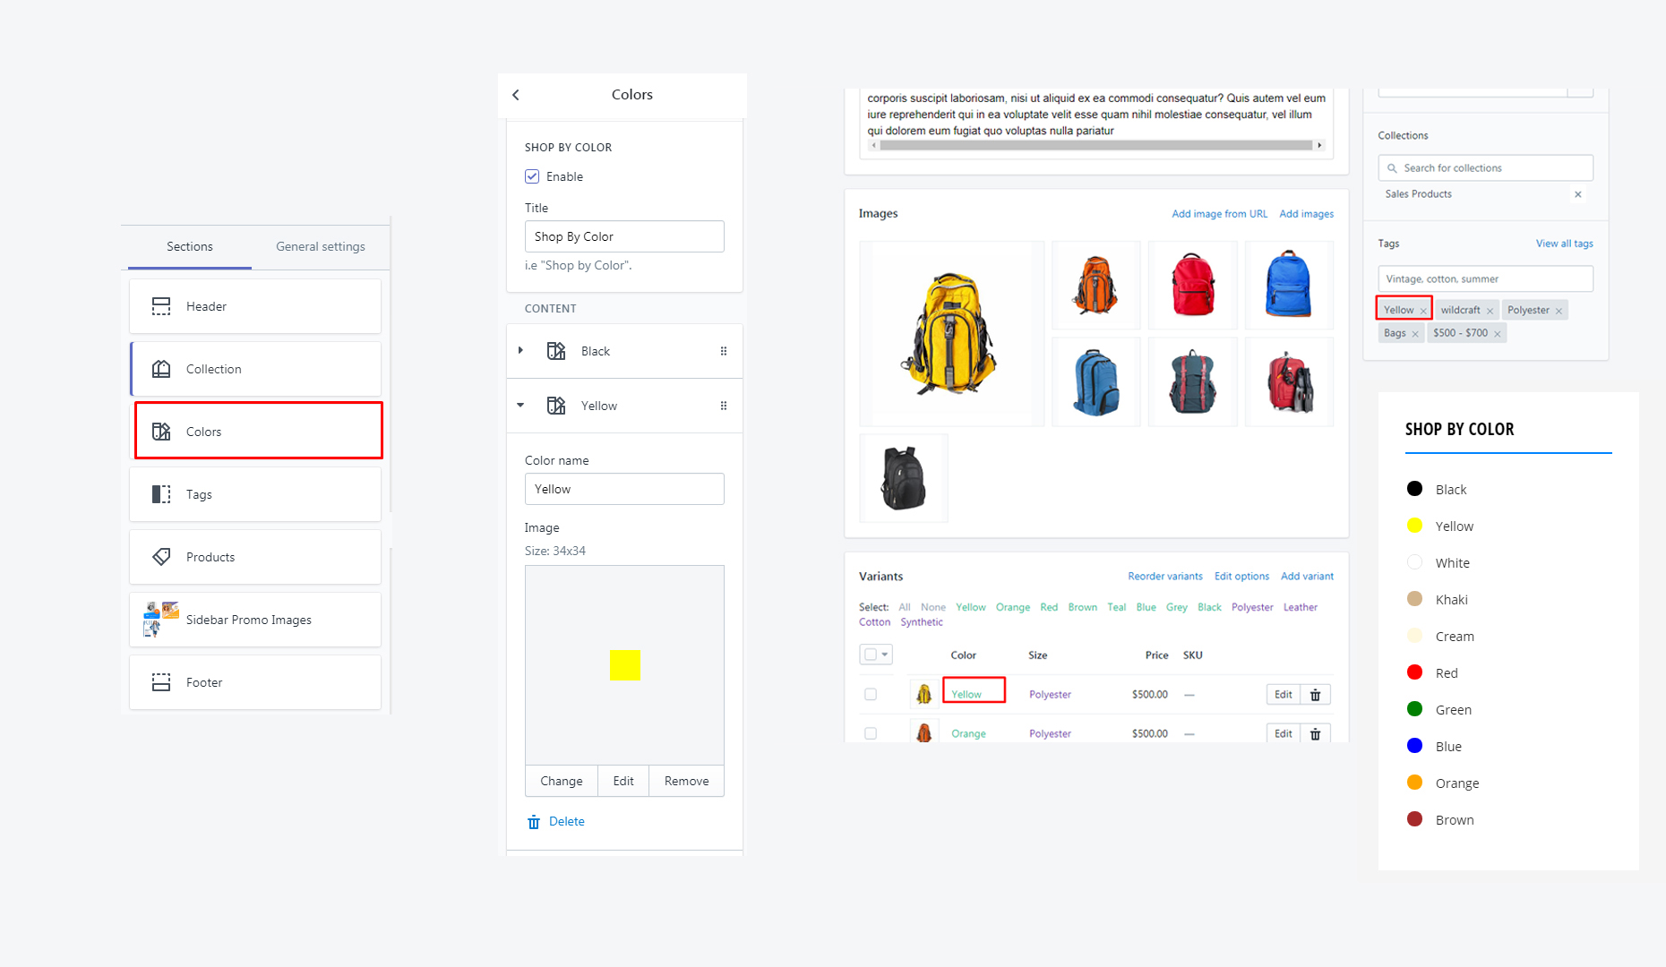This screenshot has width=1666, height=967.
Task: Open the Colors section via its icon
Action: [x=161, y=431]
